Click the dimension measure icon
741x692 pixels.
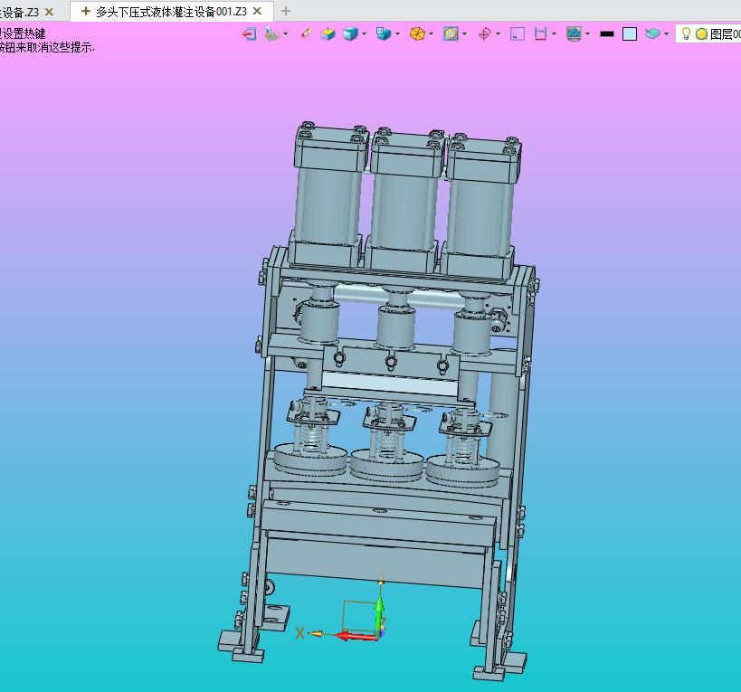(x=540, y=34)
